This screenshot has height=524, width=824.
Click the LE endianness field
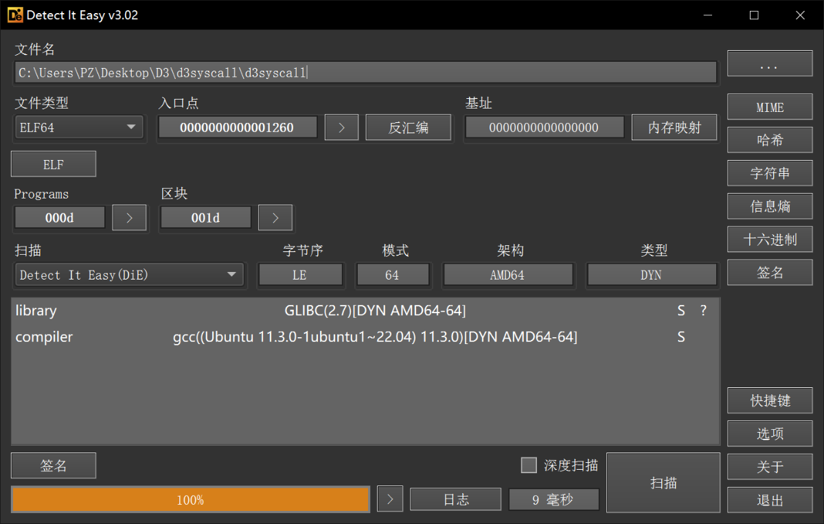(300, 275)
